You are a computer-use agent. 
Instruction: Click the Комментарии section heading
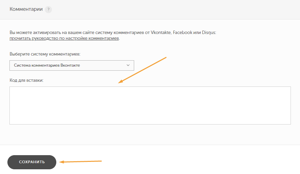[26, 9]
